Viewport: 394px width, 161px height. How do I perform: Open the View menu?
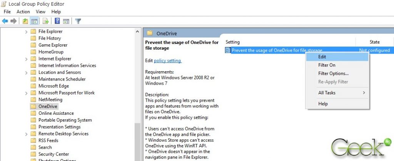(x=40, y=12)
